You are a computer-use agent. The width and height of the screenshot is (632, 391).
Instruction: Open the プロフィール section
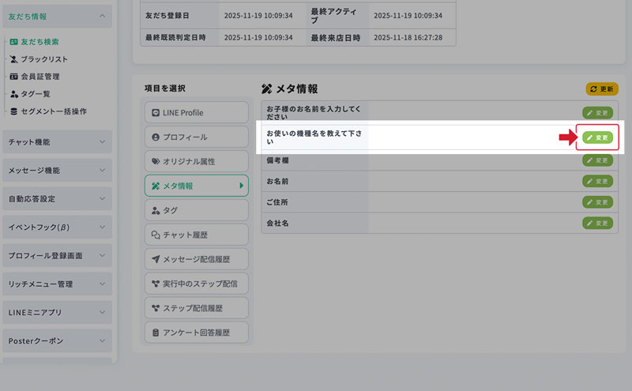coord(196,137)
